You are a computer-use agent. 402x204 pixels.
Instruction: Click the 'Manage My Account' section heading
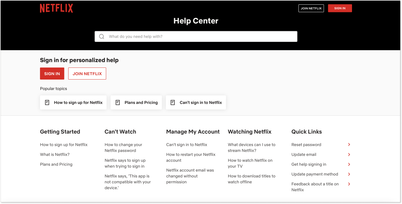pyautogui.click(x=193, y=132)
